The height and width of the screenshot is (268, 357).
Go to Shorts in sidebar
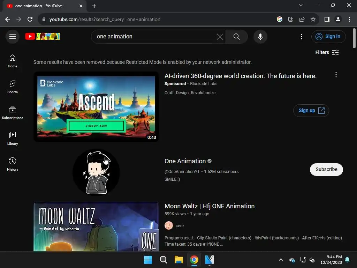click(x=13, y=87)
